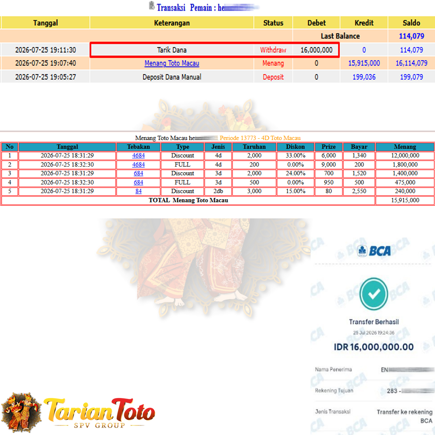Select the Tebakan column header
This screenshot has width=435, height=435.
tap(138, 147)
